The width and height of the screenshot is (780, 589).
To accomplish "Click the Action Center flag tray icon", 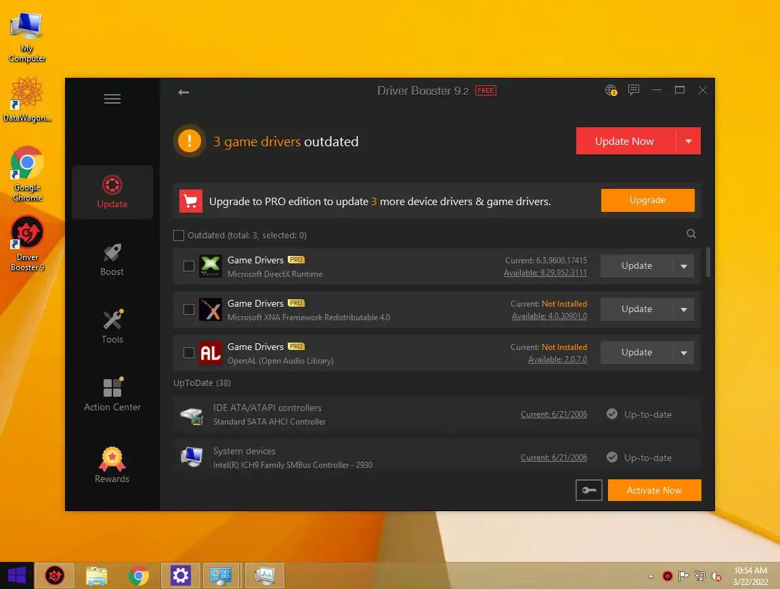I will tap(684, 576).
